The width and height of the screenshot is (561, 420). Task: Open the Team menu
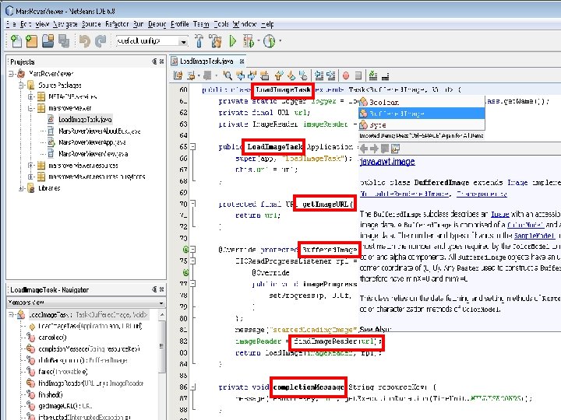point(201,24)
